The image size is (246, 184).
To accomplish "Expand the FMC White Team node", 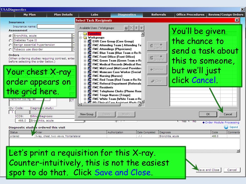I will point(85,99).
